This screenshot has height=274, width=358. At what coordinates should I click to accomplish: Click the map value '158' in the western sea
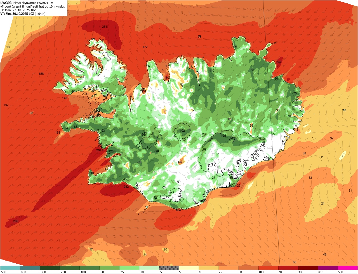(41, 74)
